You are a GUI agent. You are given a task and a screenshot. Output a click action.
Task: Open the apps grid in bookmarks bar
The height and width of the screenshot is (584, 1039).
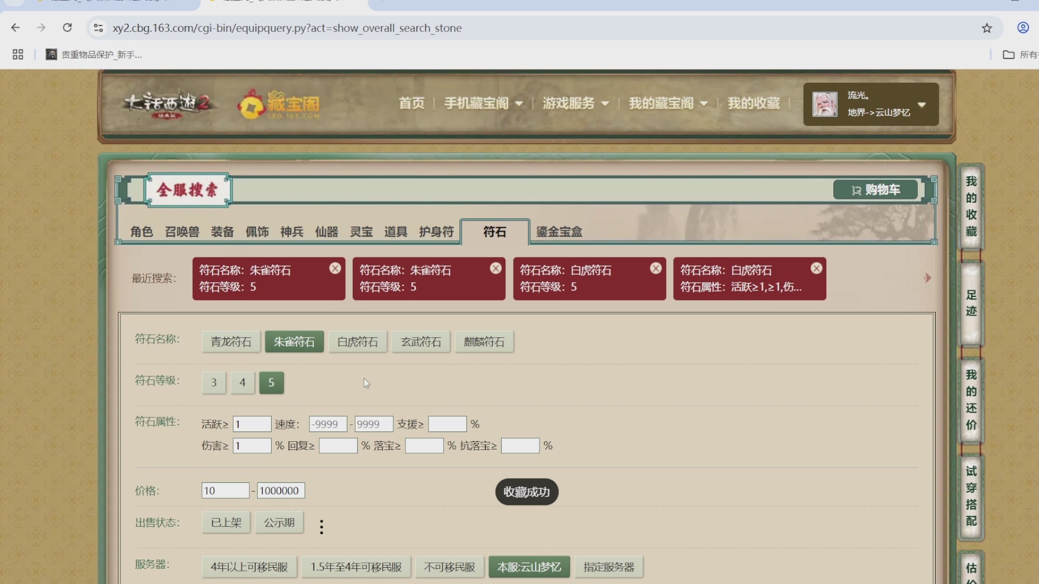point(18,55)
